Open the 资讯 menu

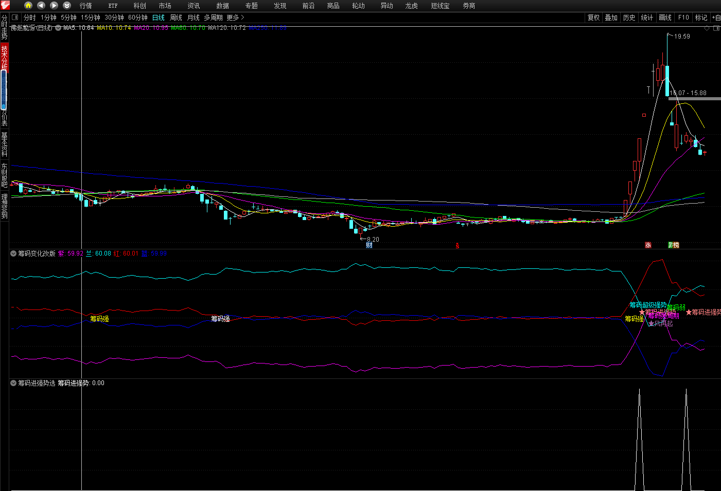coord(194,6)
